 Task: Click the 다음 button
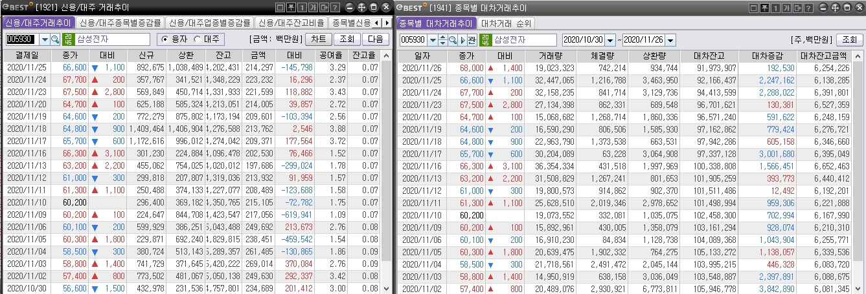pyautogui.click(x=376, y=39)
